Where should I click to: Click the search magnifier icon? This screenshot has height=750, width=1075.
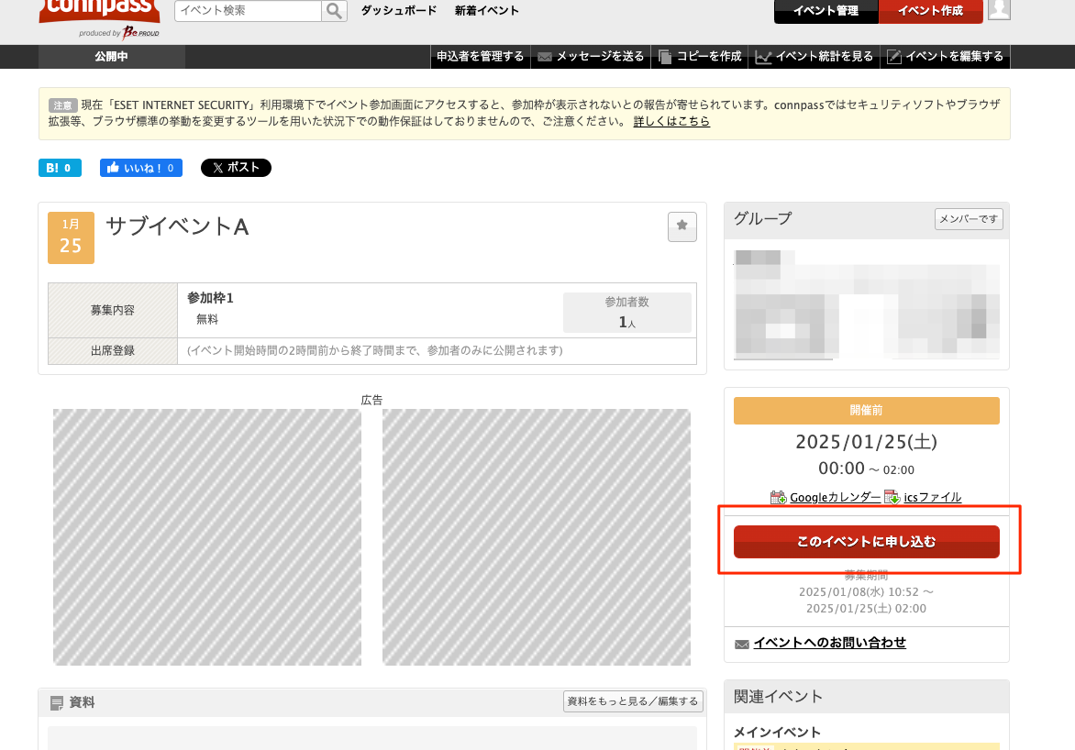[333, 11]
